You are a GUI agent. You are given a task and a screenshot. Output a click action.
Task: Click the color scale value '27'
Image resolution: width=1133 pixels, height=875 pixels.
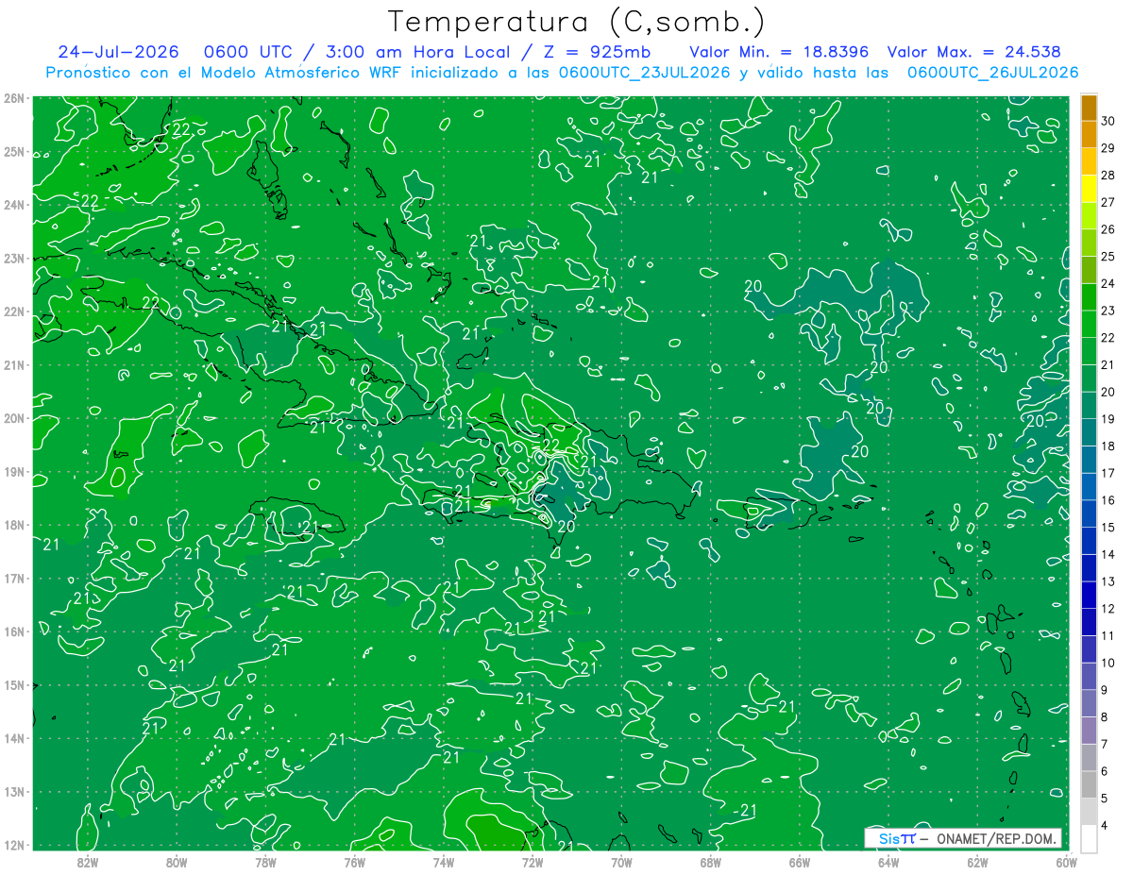1108,202
